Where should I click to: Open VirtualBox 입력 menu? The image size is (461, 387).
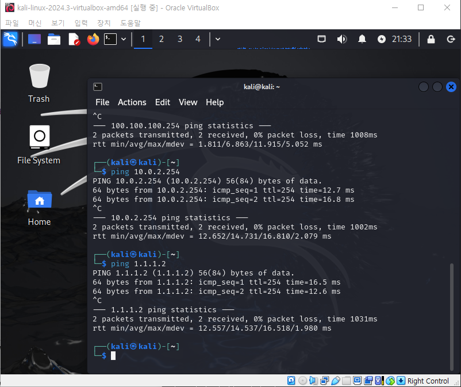pyautogui.click(x=81, y=23)
